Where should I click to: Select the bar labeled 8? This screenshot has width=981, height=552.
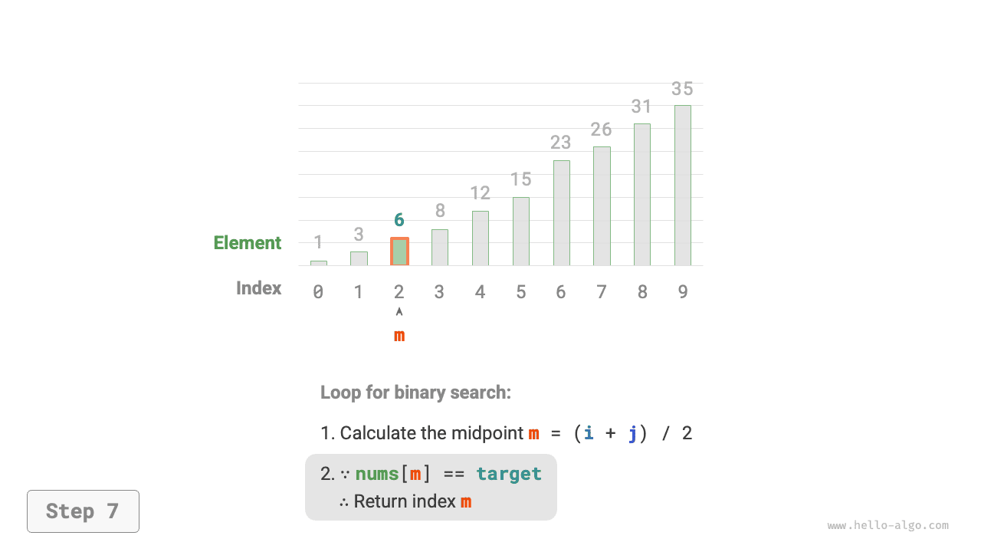coord(439,248)
